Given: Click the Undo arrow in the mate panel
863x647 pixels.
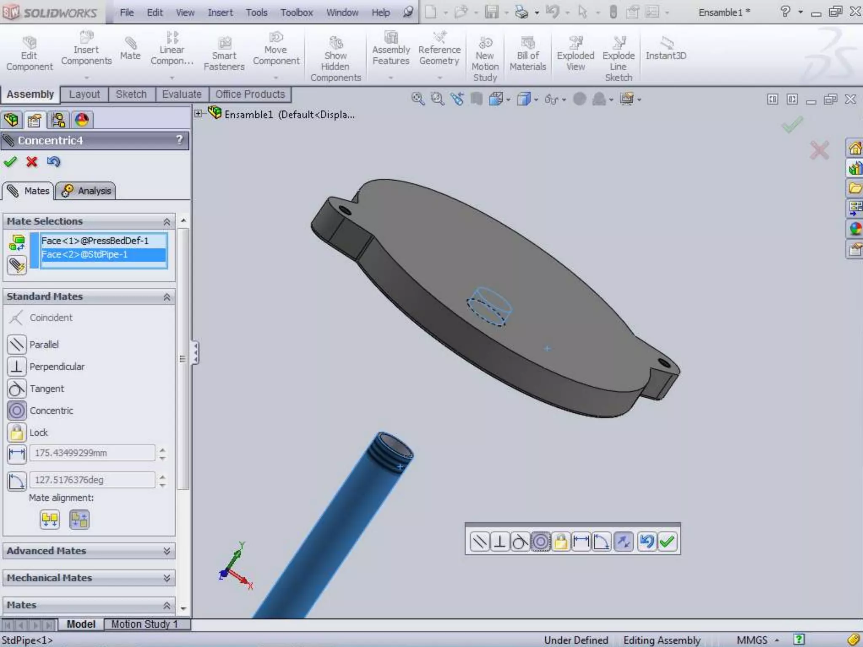Looking at the screenshot, I should (54, 162).
